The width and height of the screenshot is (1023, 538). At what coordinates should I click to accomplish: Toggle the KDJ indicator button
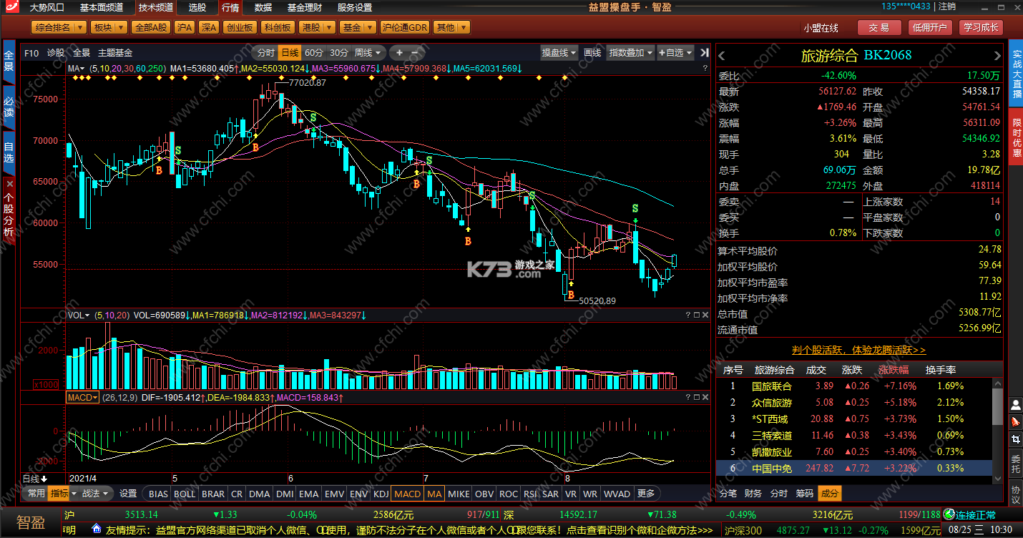[381, 494]
